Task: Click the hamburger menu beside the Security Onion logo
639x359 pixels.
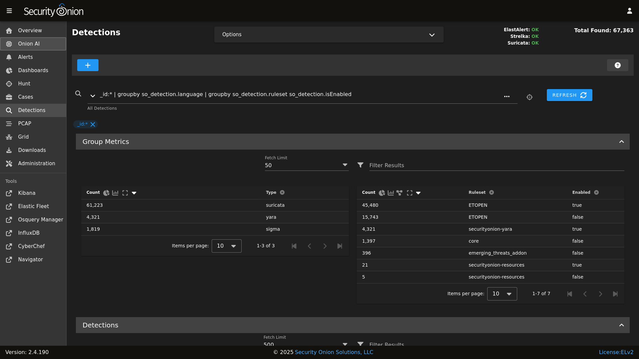Action: click(x=9, y=11)
